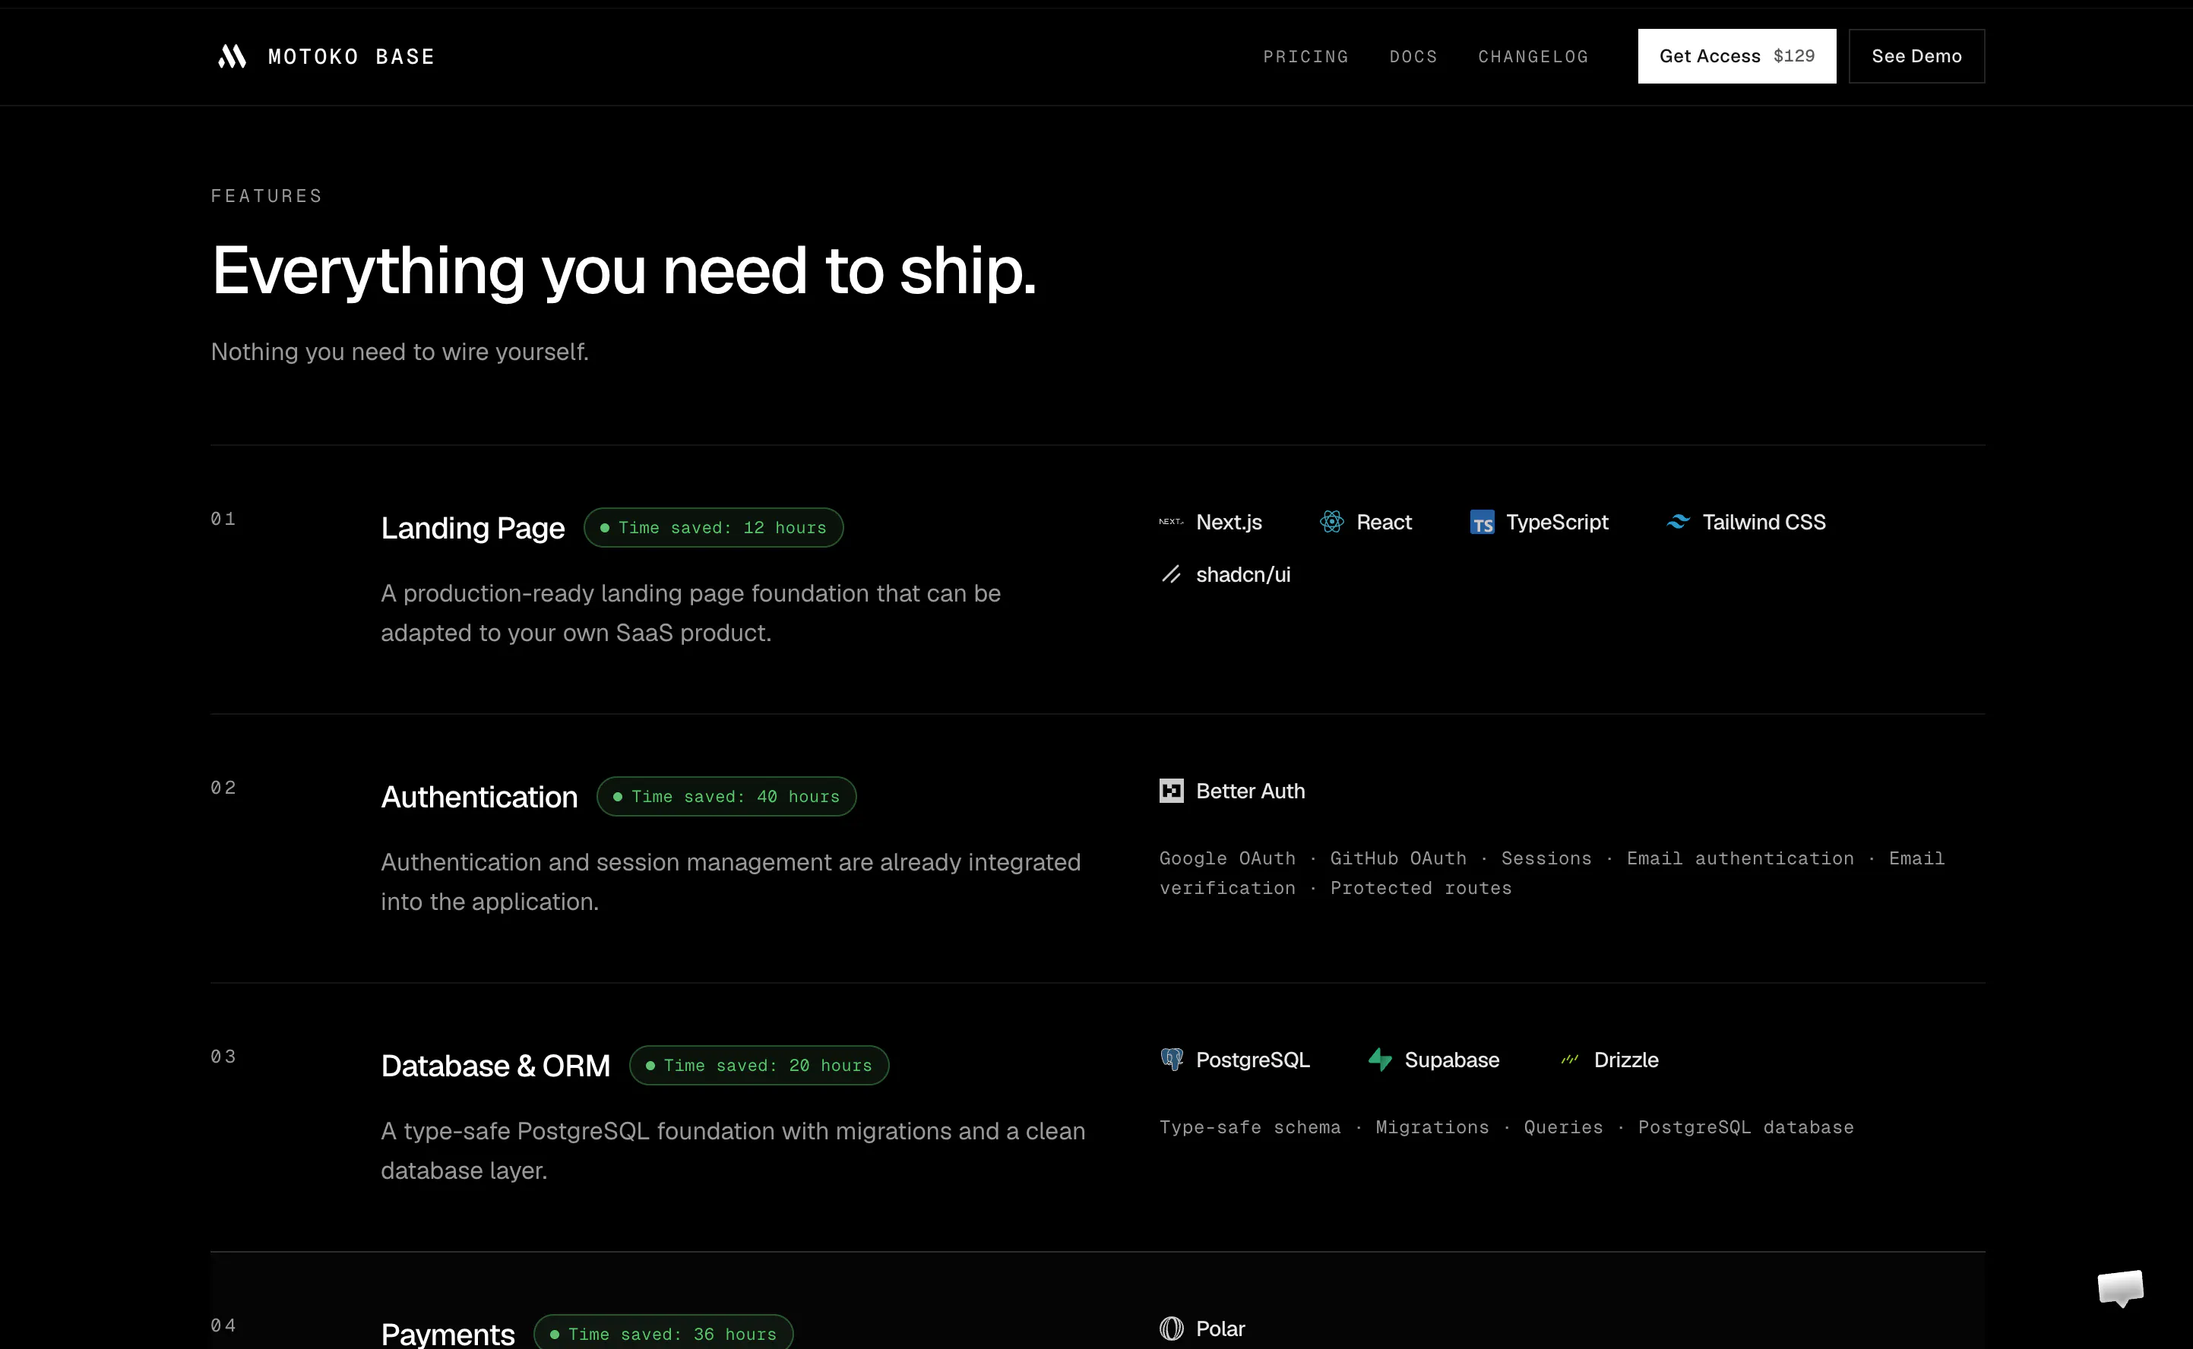Click the 03 row number
The width and height of the screenshot is (2193, 1349).
click(x=223, y=1057)
